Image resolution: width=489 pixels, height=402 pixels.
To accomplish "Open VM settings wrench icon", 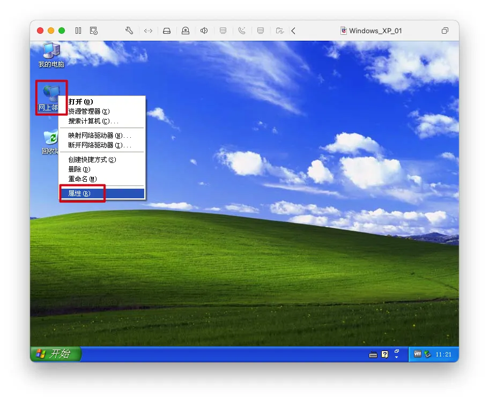I will (129, 31).
